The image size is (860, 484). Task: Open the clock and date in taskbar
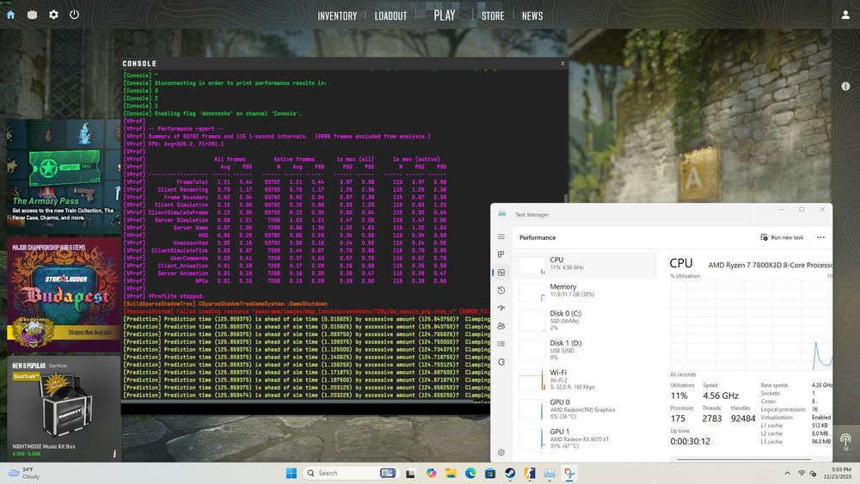(x=837, y=473)
